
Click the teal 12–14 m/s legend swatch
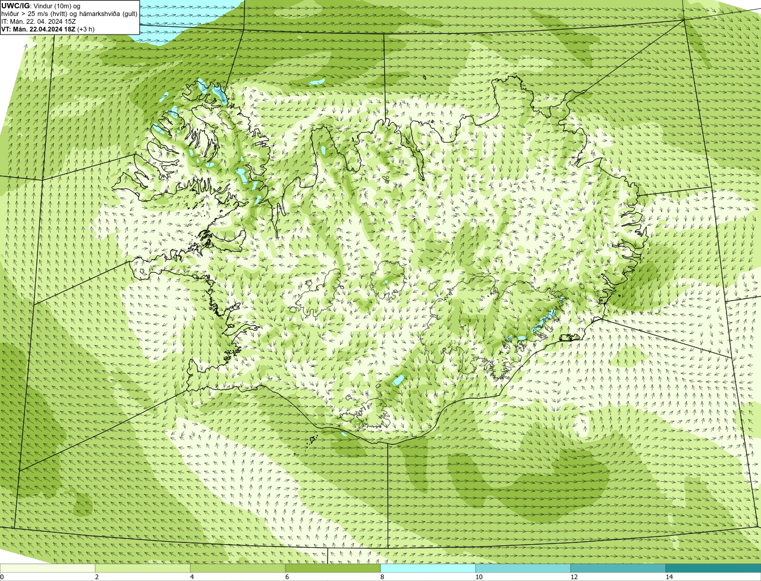(x=618, y=568)
